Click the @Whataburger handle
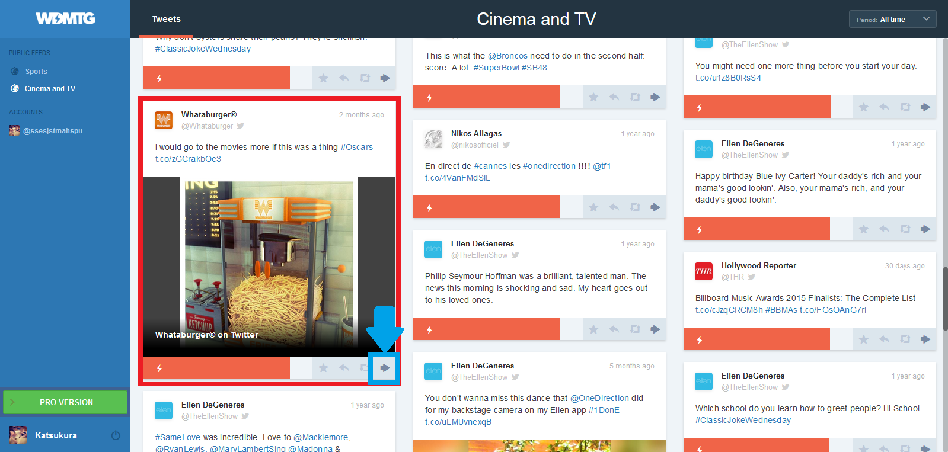 207,126
